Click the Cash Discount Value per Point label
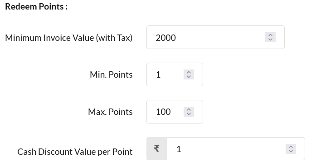This screenshot has height=168, width=311. coord(75,152)
